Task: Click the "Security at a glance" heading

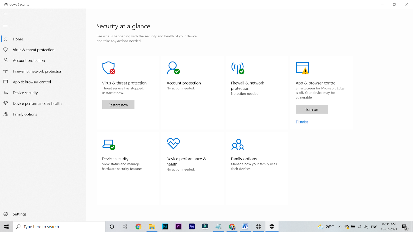Action: click(x=123, y=26)
